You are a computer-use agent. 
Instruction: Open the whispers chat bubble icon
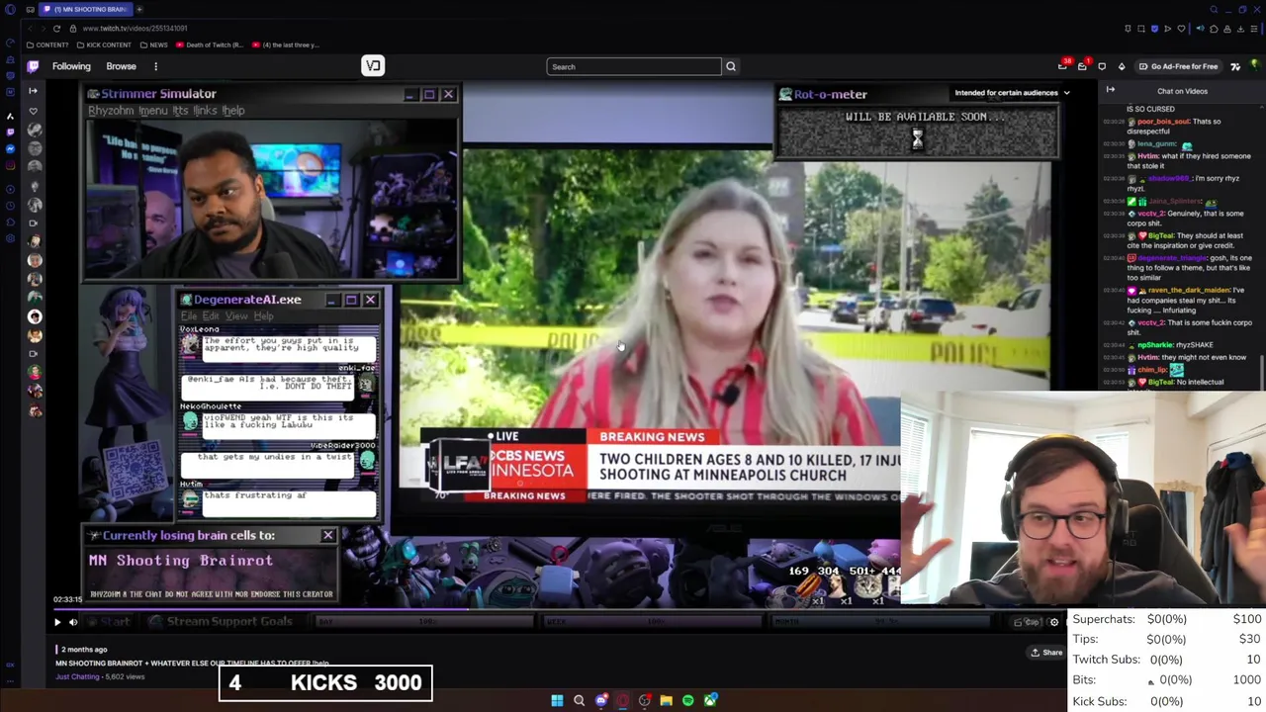click(x=1102, y=66)
